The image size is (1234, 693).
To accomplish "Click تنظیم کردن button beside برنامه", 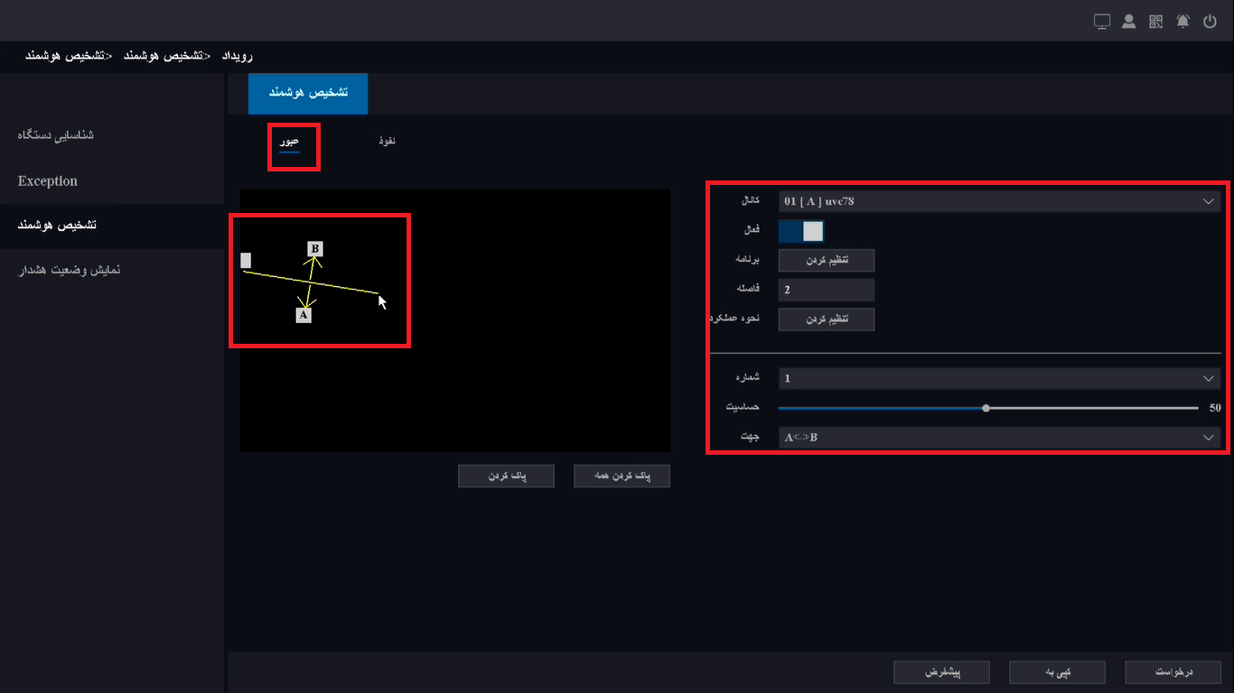I will (827, 260).
